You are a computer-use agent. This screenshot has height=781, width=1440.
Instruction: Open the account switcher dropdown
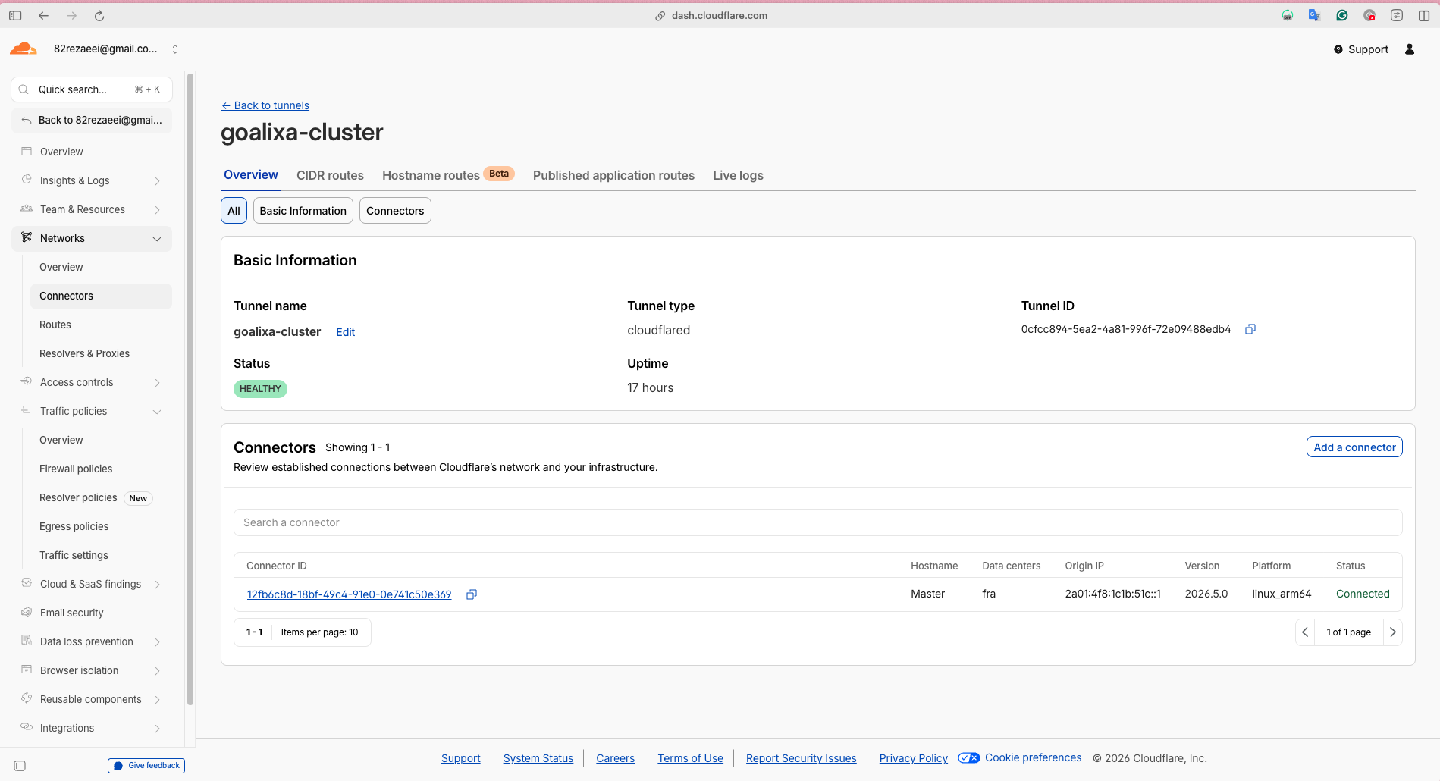[175, 49]
